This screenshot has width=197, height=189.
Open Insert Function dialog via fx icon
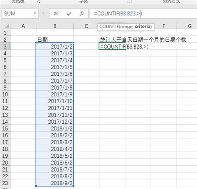click(x=82, y=14)
